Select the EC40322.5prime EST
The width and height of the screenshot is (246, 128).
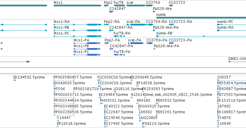pos(119,106)
